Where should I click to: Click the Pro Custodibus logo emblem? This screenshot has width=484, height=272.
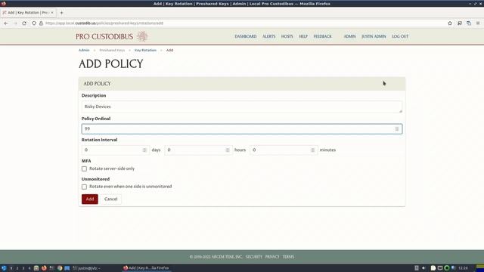click(x=142, y=36)
